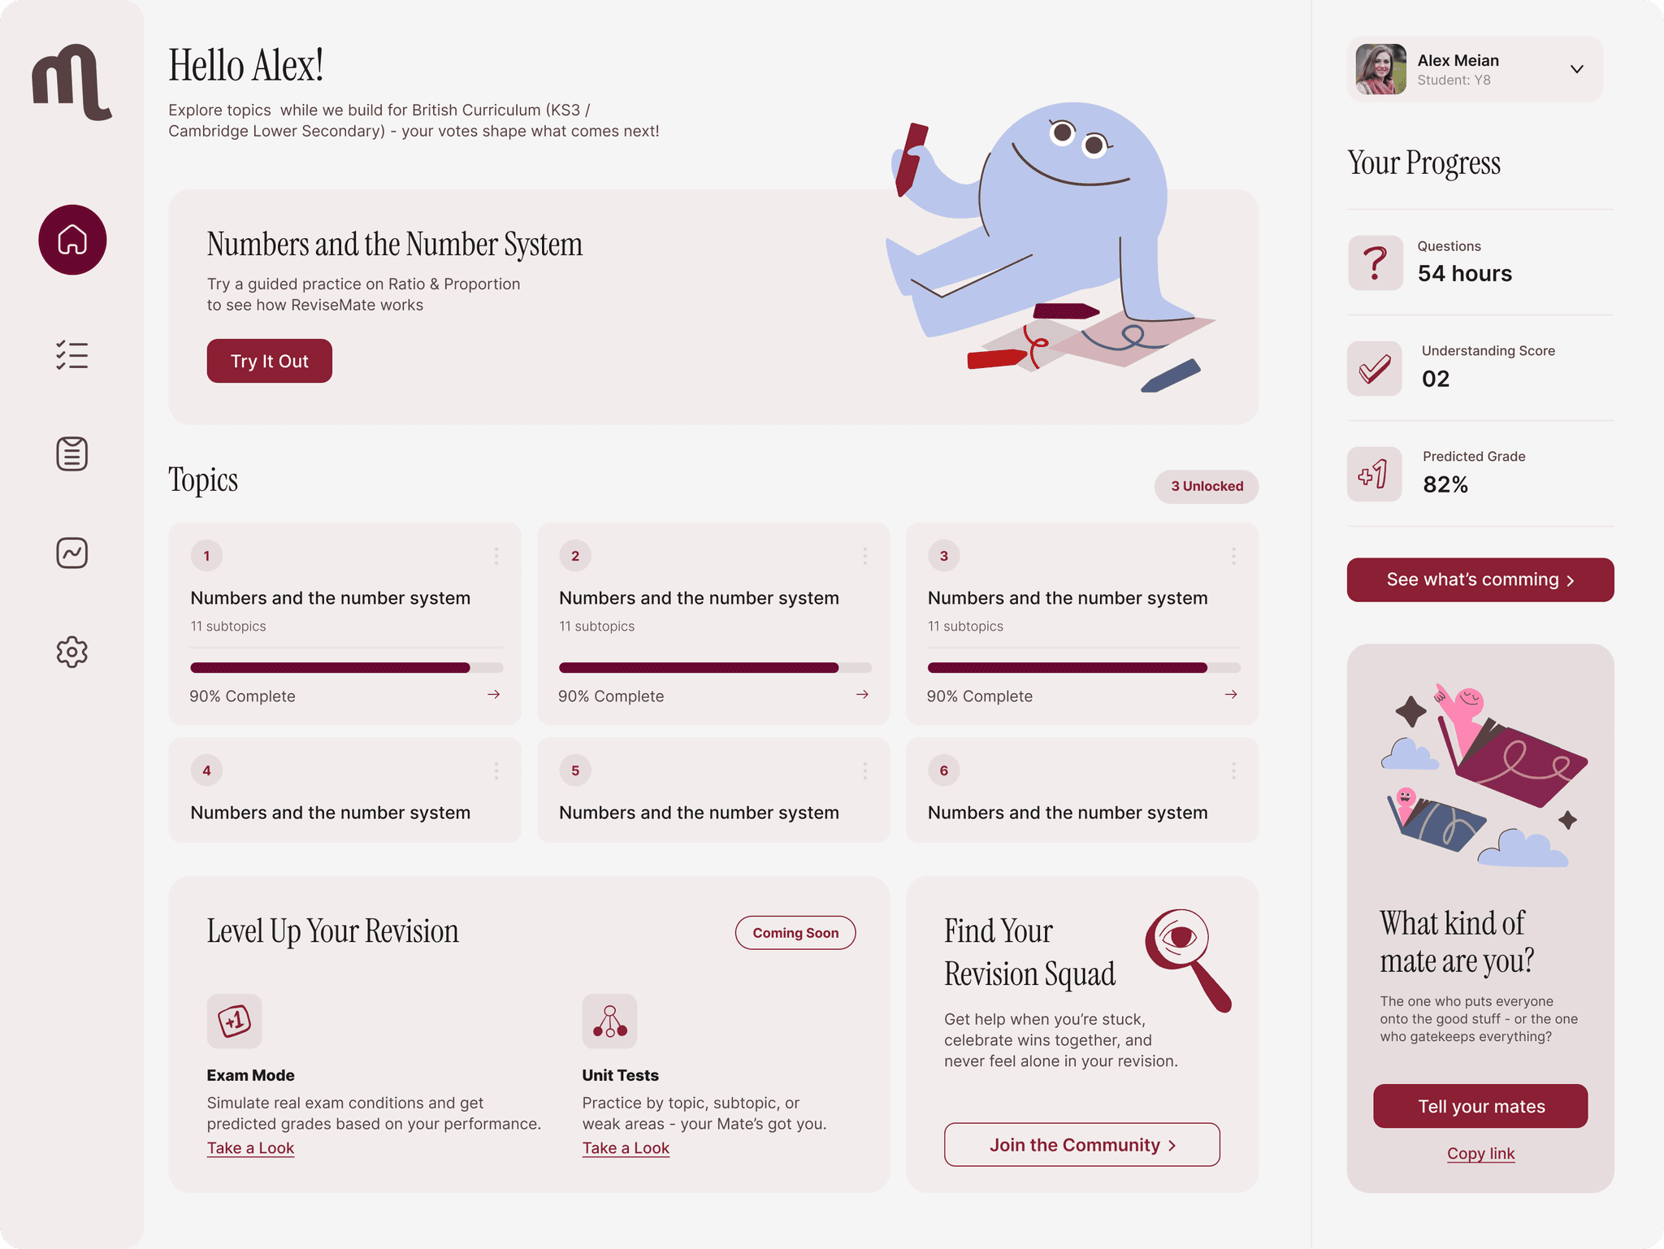Image resolution: width=1664 pixels, height=1249 pixels.
Task: Click the Join the Community button
Action: (1081, 1144)
